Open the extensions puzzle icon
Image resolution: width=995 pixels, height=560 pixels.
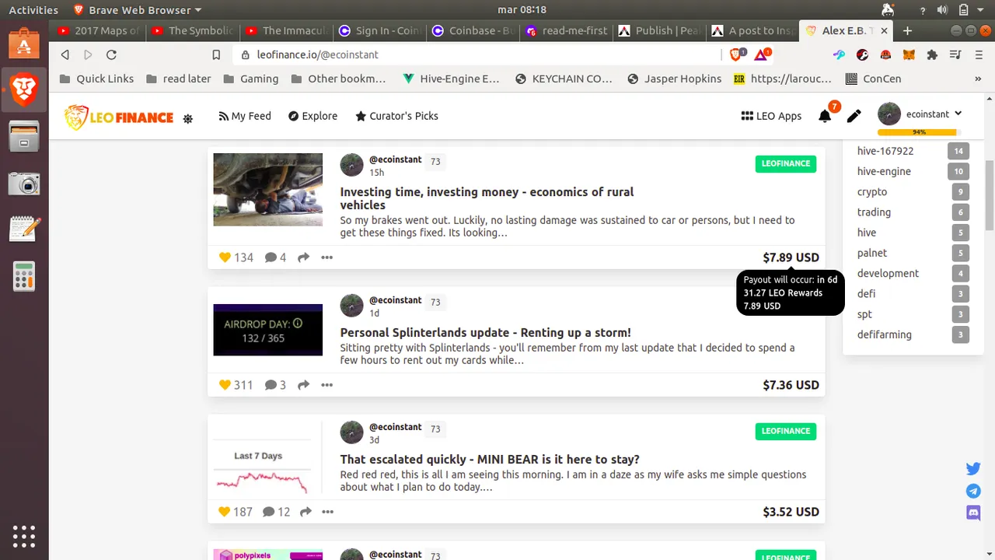[x=932, y=55]
